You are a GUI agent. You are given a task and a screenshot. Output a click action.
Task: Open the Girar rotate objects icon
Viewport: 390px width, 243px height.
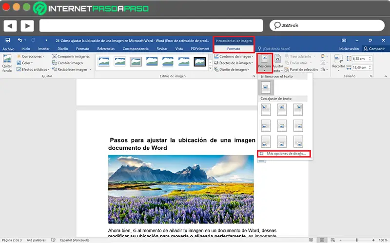tap(324, 69)
